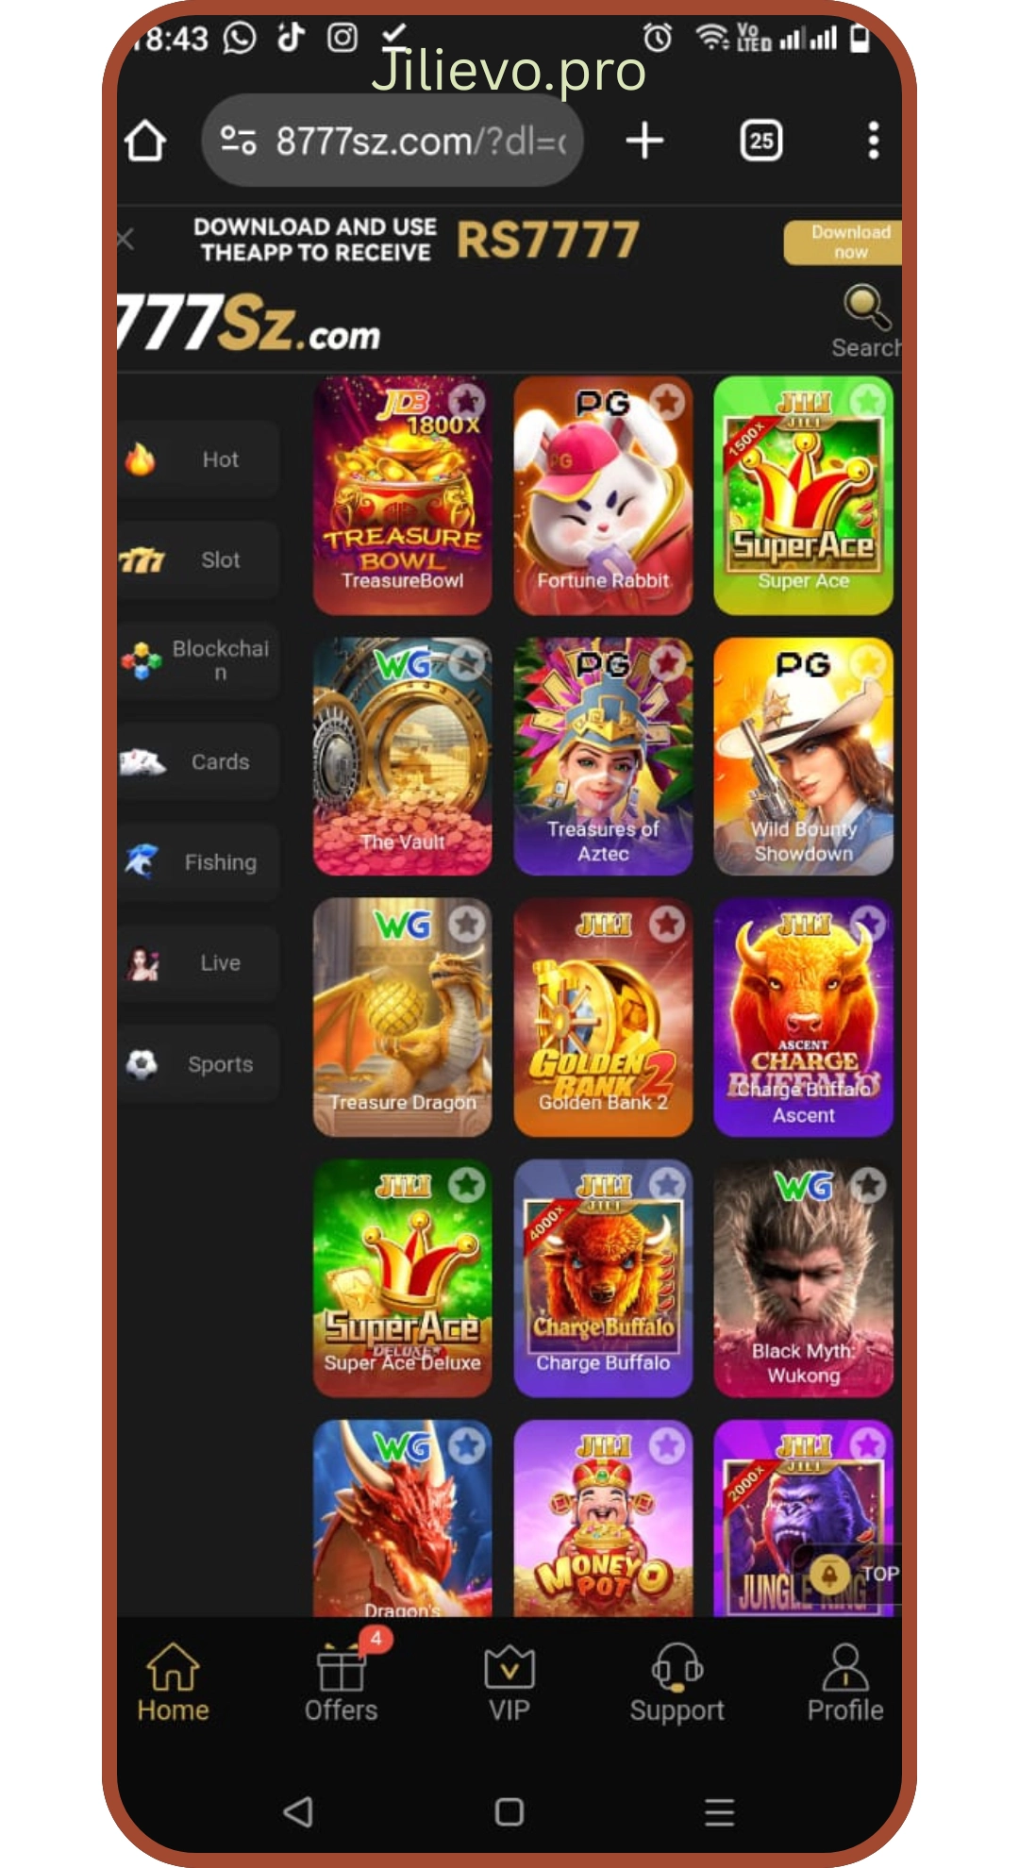Open the tab switcher showing 25 tabs
This screenshot has height=1868, width=1019.
coord(760,141)
